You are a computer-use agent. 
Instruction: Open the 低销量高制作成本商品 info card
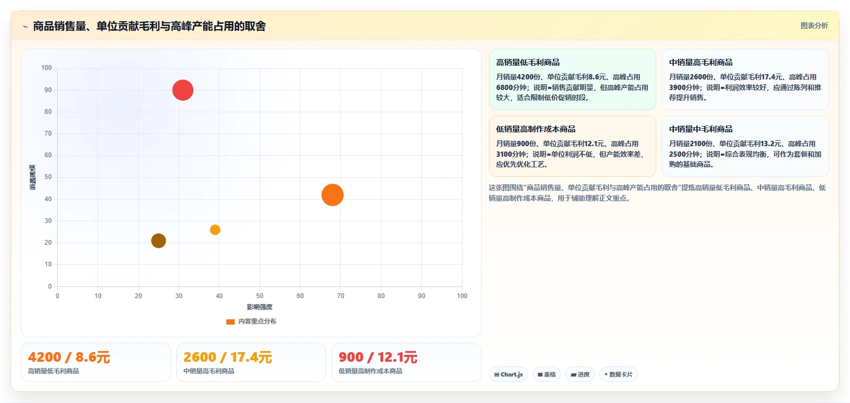pyautogui.click(x=572, y=146)
